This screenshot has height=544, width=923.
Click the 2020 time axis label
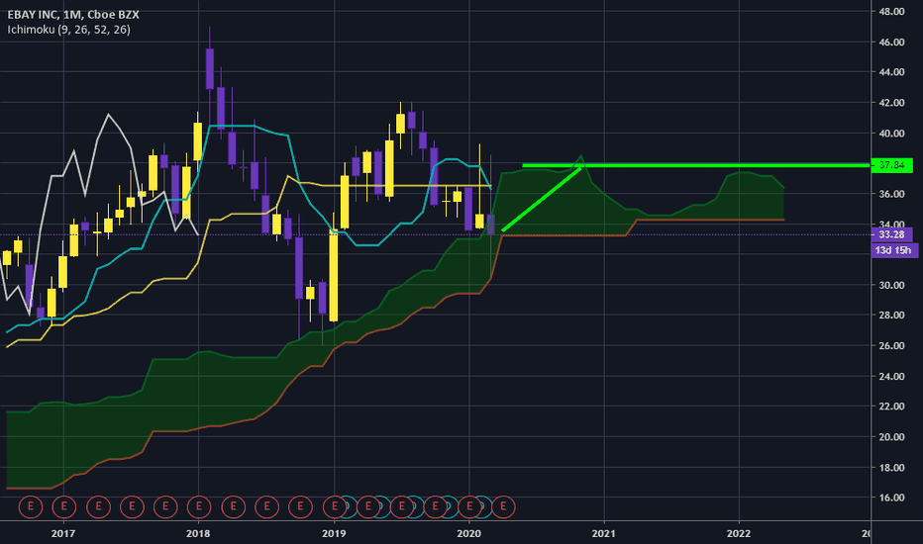[469, 533]
